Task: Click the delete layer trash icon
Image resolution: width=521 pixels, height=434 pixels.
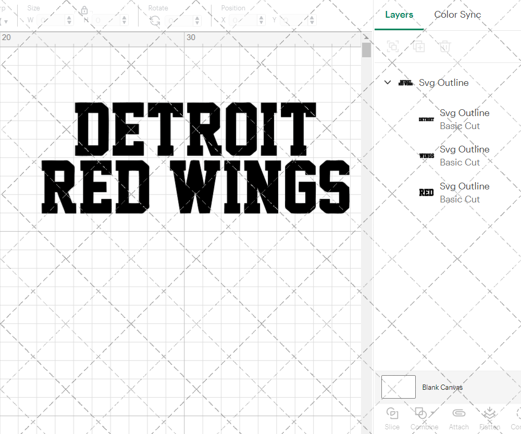Action: point(444,46)
